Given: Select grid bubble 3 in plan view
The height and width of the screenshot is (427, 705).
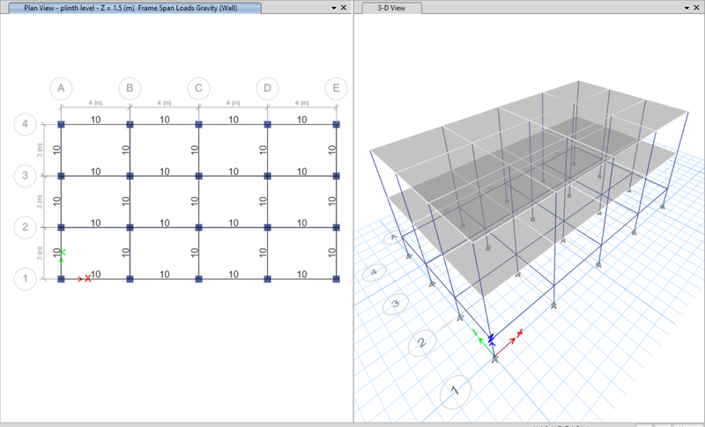Looking at the screenshot, I should (x=26, y=175).
